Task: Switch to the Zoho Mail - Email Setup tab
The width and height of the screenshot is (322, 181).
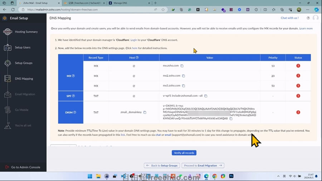Action: pos(39,3)
